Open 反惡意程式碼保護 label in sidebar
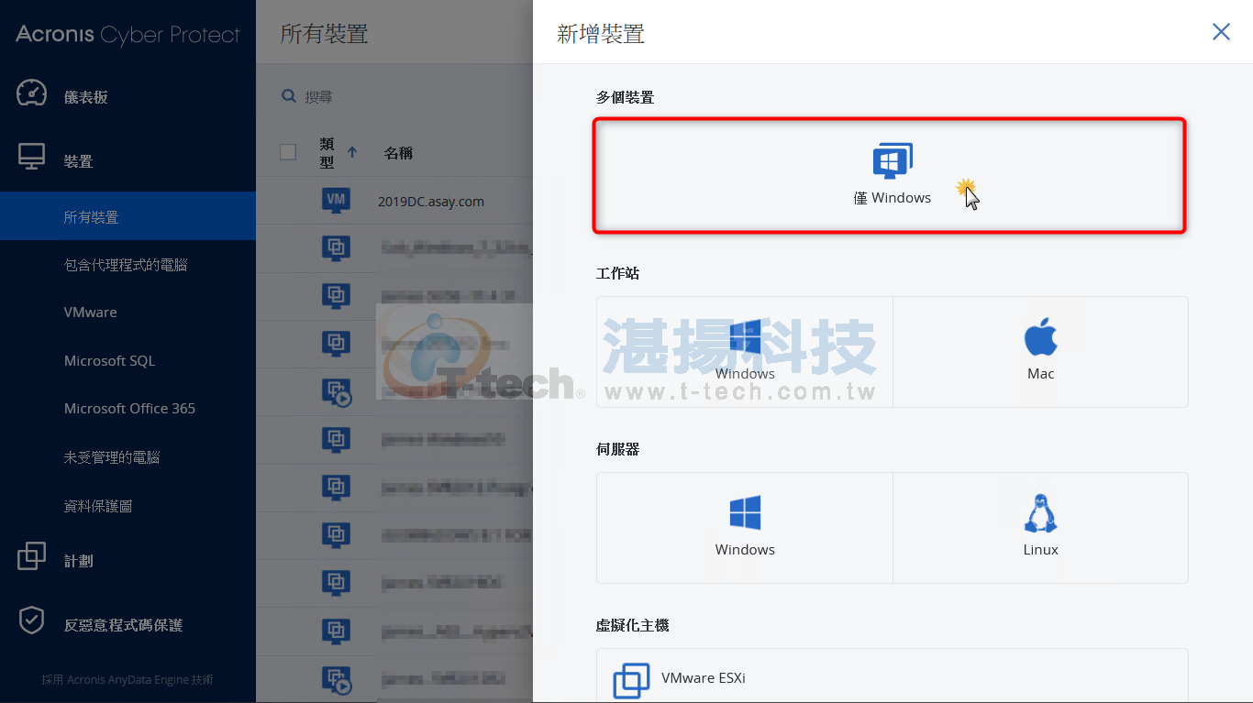The height and width of the screenshot is (703, 1253). pos(123,625)
